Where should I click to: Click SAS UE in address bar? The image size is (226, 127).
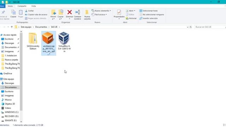tap(54, 27)
